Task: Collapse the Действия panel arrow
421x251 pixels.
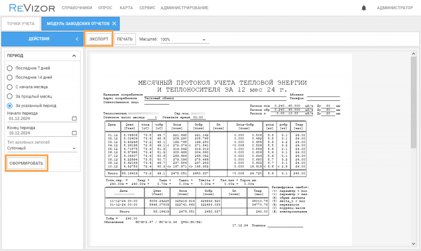Action: 77,39
